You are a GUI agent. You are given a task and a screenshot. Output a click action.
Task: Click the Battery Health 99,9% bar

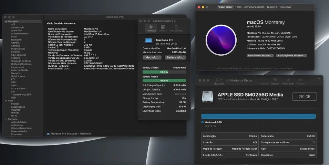[x=164, y=81]
